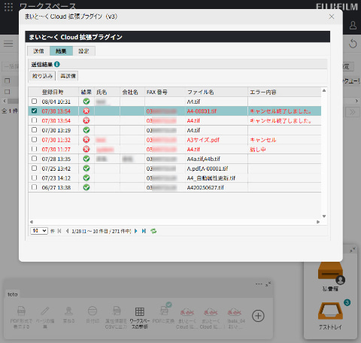The image size is (361, 343).
Task: Check the 06/27 13:38 row checkbox
Action: pos(34,187)
